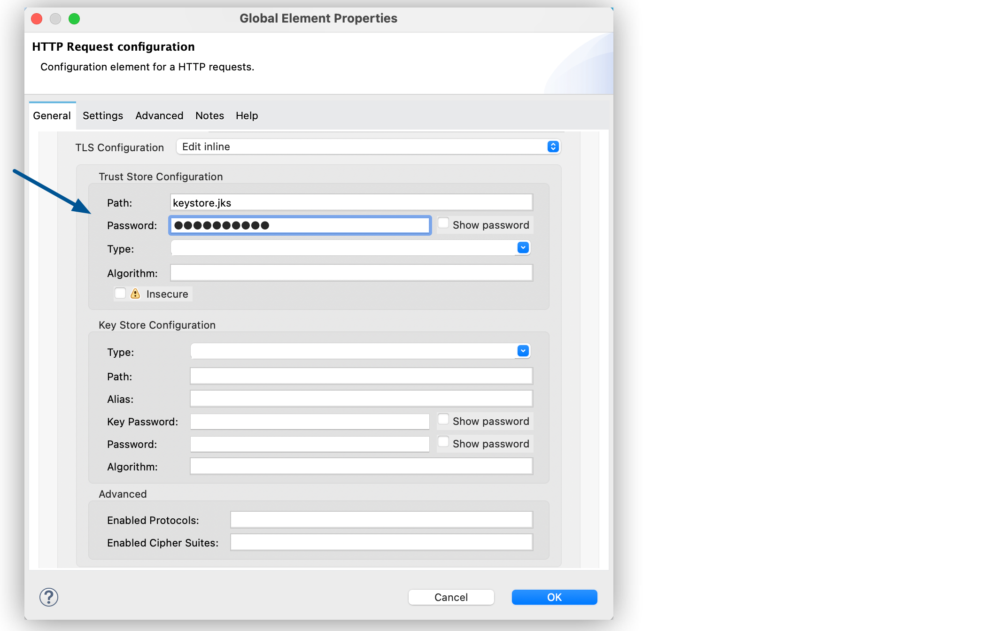
Task: Click the Trust Store Algorithm field
Action: pos(351,272)
